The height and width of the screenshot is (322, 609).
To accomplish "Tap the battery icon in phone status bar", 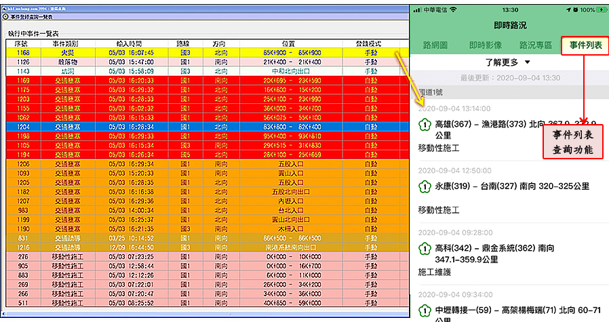I will [x=602, y=9].
